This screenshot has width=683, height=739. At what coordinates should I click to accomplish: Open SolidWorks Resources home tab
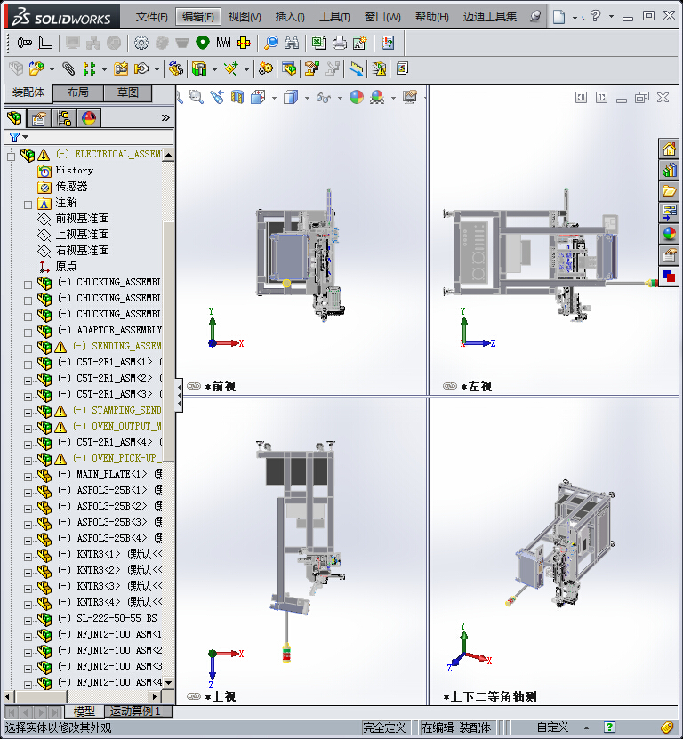tap(669, 149)
